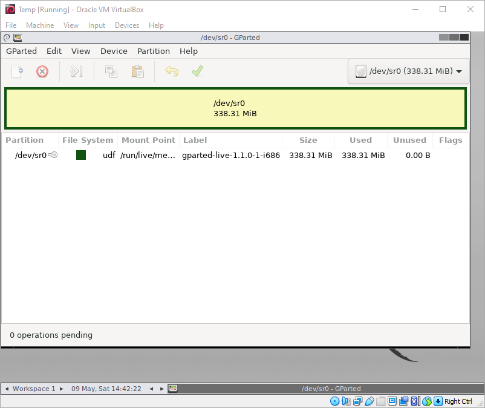Click the Flags column header

click(x=451, y=140)
